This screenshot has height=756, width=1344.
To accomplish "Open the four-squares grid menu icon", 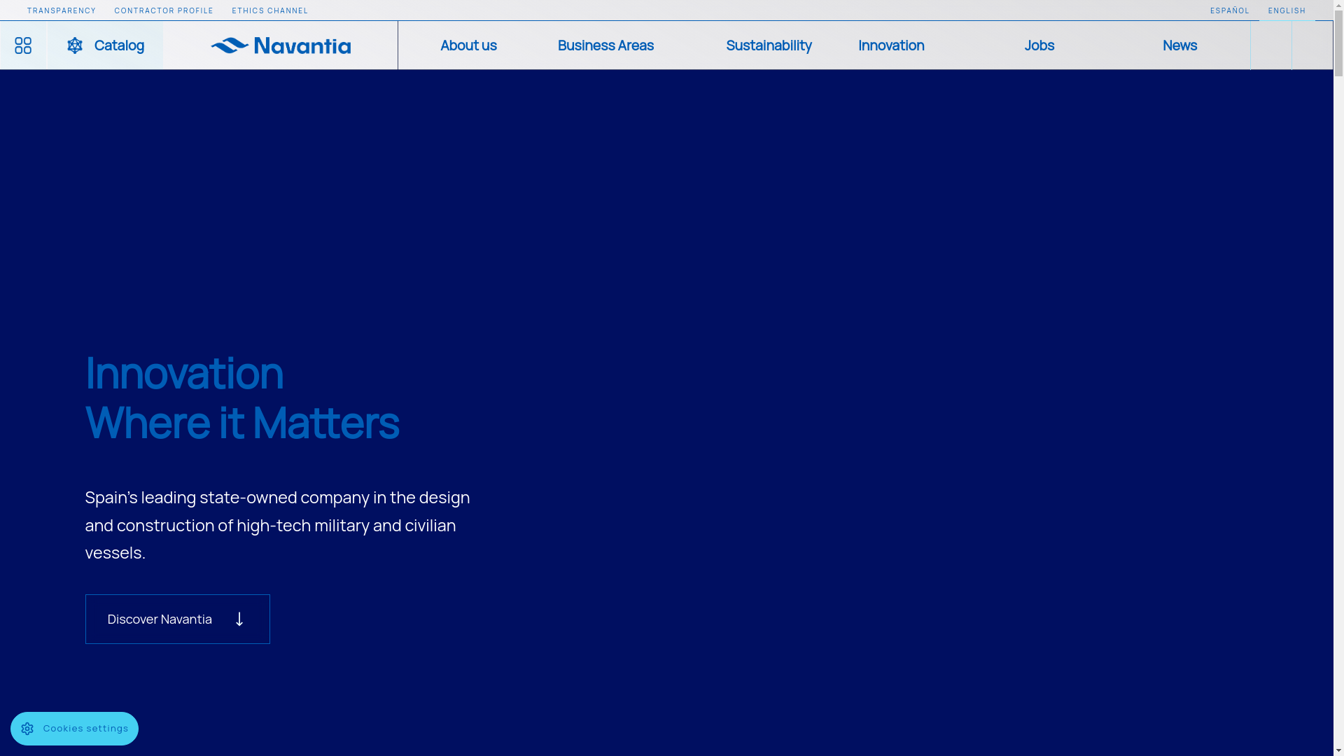I will click(23, 45).
